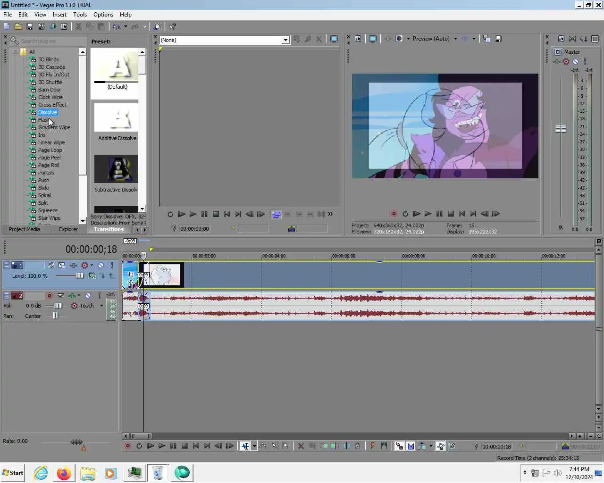604x483 pixels.
Task: Toggle Loop Playback in timeline transport
Action: pyautogui.click(x=139, y=446)
